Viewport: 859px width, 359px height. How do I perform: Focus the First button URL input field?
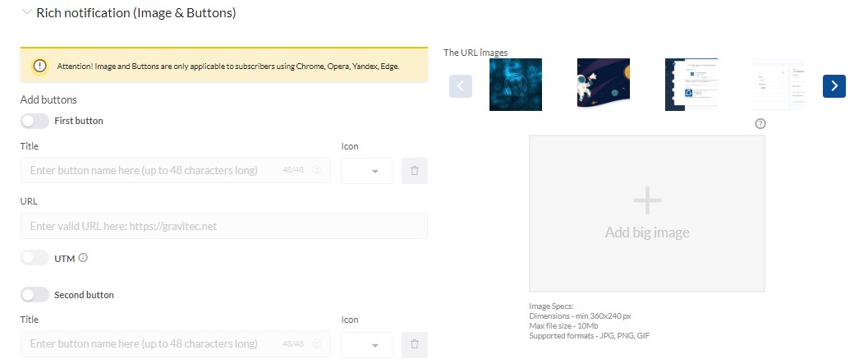[x=224, y=226]
